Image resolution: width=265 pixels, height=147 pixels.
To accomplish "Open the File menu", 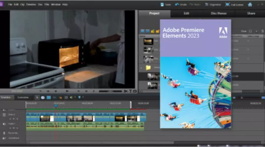I will pyautogui.click(x=10, y=4).
